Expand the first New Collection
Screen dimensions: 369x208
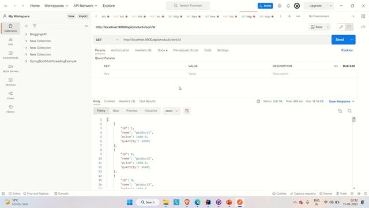[26, 41]
